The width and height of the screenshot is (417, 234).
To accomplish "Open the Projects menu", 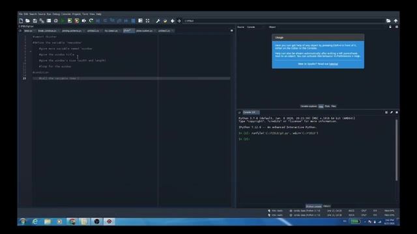I will coord(77,14).
